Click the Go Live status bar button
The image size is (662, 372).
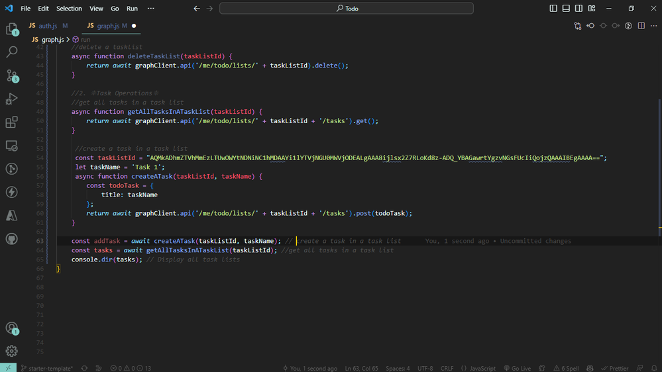point(517,368)
